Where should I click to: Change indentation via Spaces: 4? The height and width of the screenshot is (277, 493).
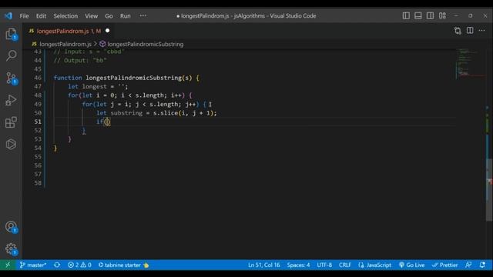pos(298,265)
